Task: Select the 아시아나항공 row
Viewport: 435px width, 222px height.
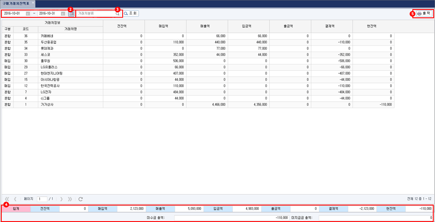Action: tap(198, 80)
